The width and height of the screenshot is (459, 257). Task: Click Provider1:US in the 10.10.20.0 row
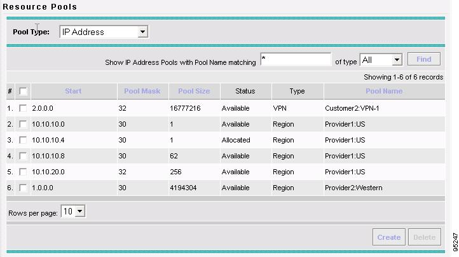(345, 172)
